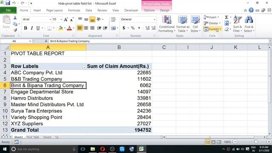The height and width of the screenshot is (153, 272).
Task: Toggle Middle Align vertical alignment
Action: (x=86, y=20)
